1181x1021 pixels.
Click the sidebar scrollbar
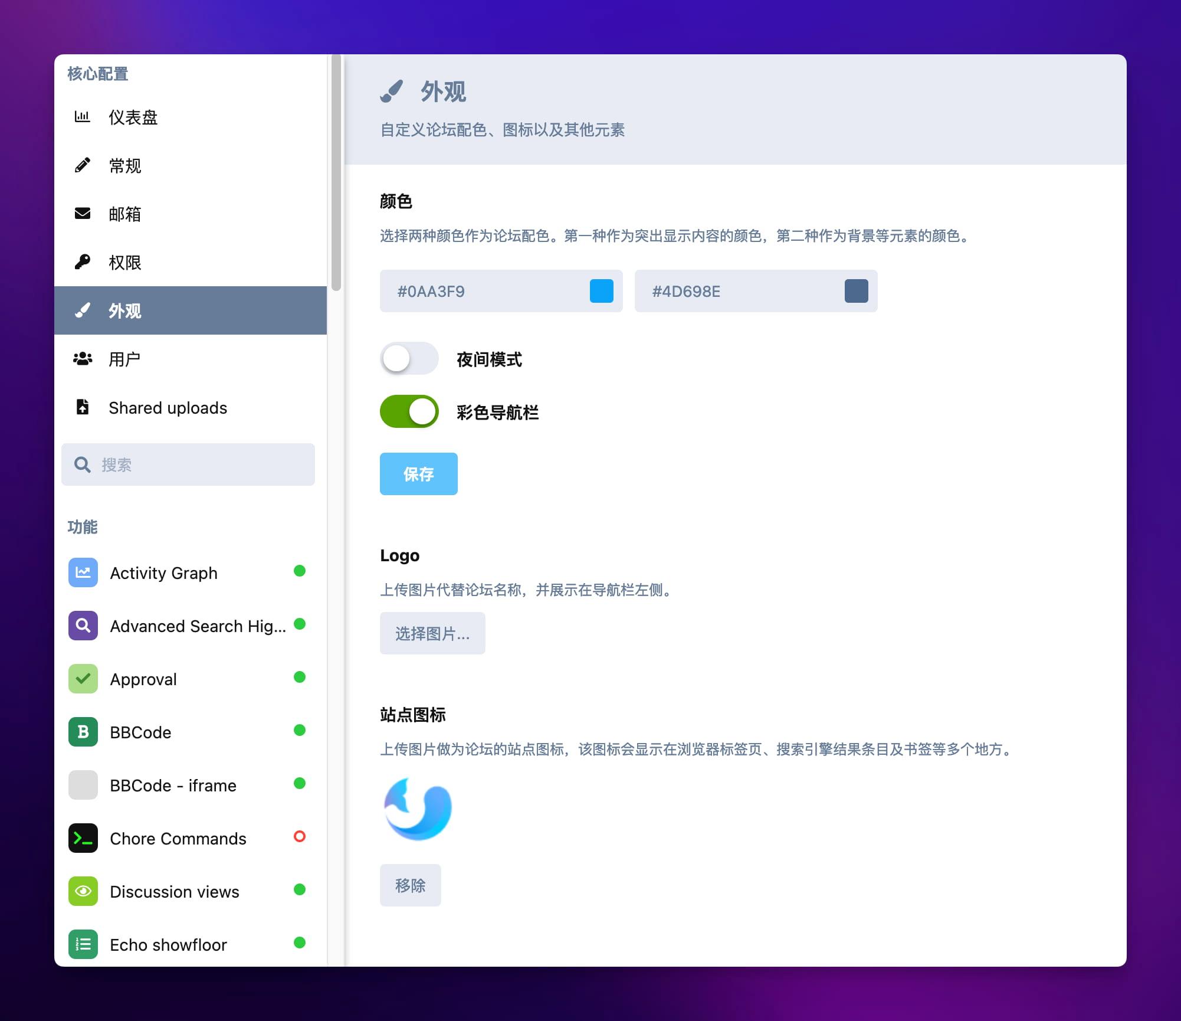coord(336,172)
